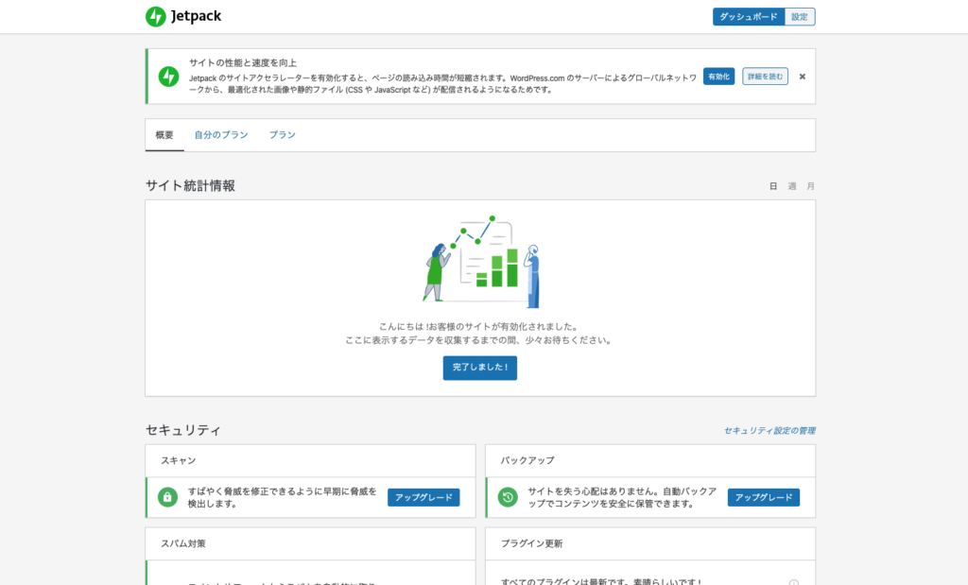Click アップグレード in the スキャン card
The image size is (968, 585).
423,497
